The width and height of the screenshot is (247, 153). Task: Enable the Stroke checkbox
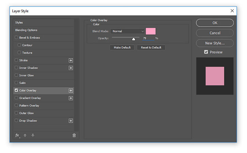[x=16, y=60]
